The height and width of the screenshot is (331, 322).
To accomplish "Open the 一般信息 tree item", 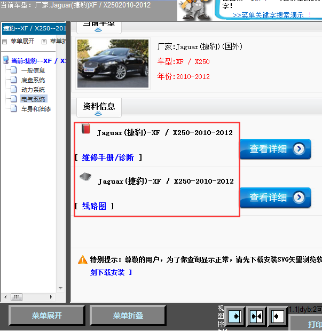I will point(33,70).
